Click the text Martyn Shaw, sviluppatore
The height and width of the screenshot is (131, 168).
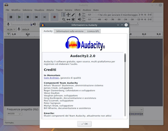[59, 106]
